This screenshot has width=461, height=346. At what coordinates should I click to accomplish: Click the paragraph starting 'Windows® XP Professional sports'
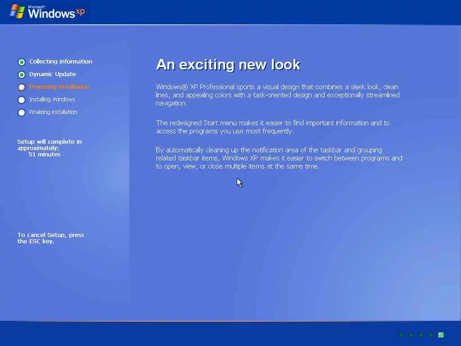tap(278, 95)
